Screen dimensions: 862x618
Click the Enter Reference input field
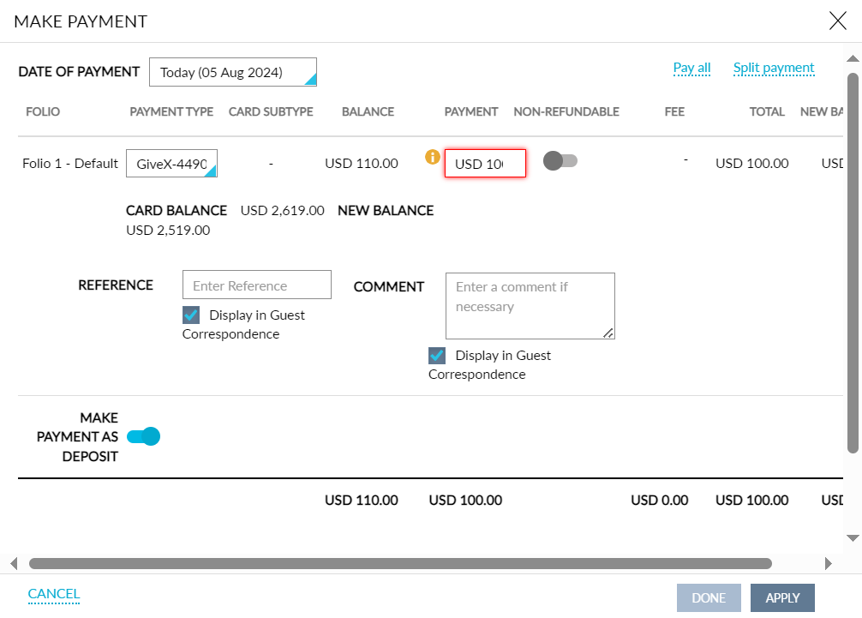[256, 285]
